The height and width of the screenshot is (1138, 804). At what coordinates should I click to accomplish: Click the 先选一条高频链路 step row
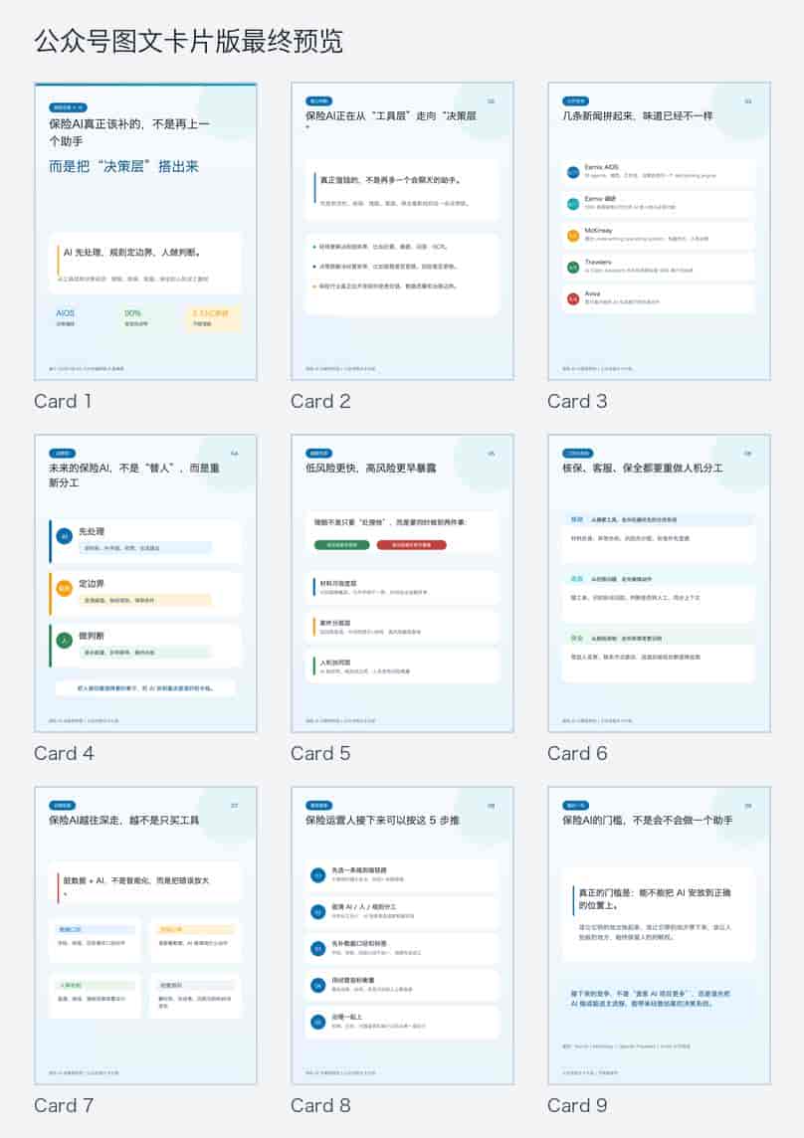coord(402,874)
